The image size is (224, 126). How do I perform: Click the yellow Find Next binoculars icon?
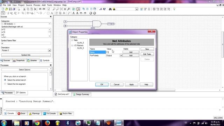click(114, 9)
